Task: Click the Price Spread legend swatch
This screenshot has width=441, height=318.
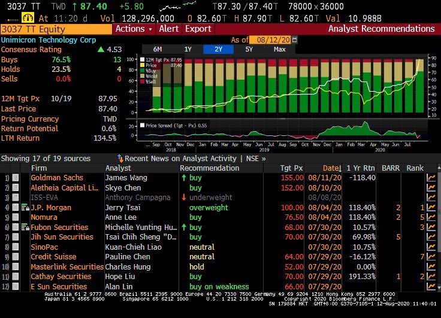Action: point(143,125)
